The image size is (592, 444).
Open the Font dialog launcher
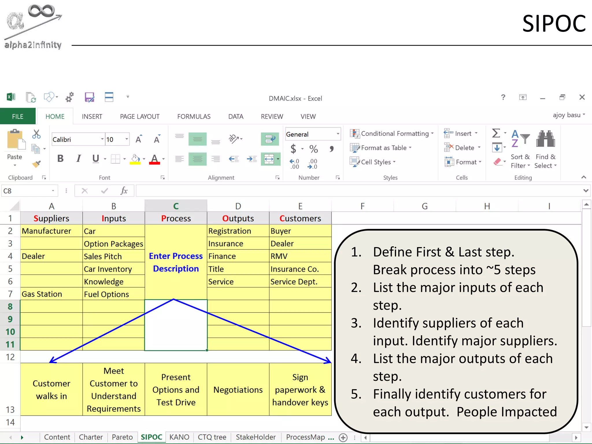(x=163, y=177)
